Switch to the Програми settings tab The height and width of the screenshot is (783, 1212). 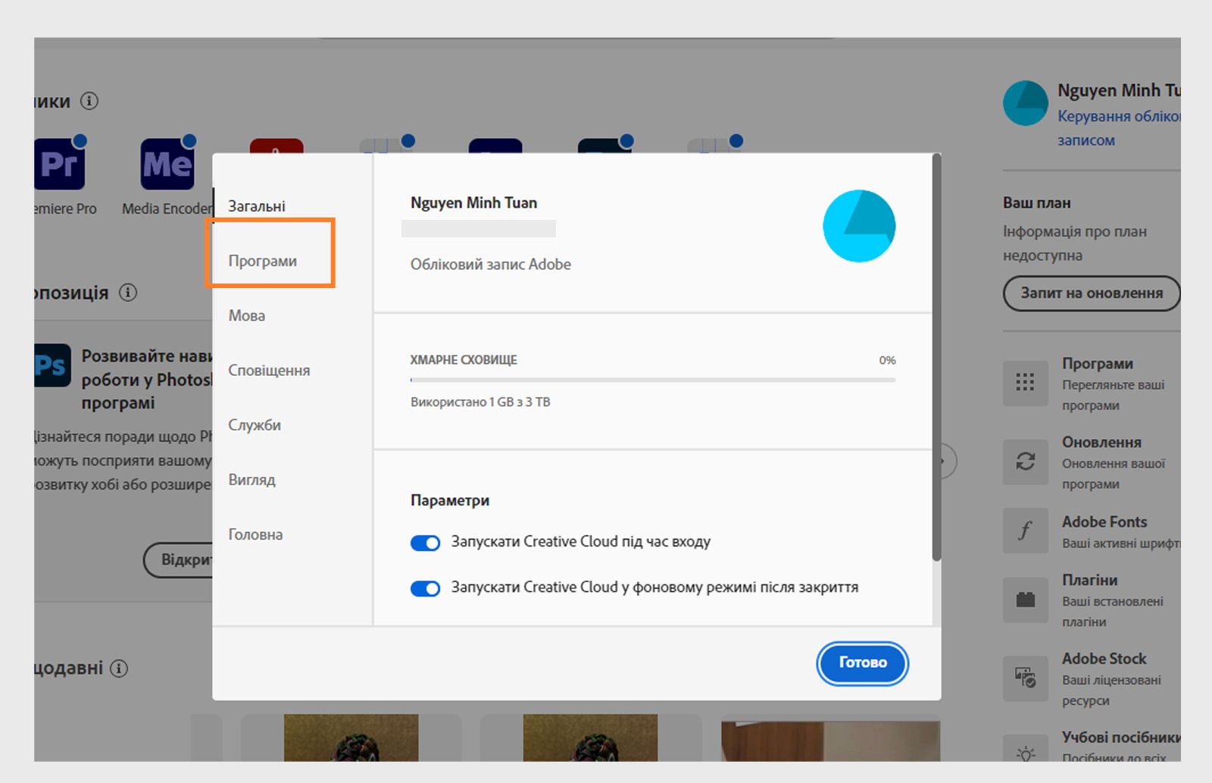click(x=262, y=261)
